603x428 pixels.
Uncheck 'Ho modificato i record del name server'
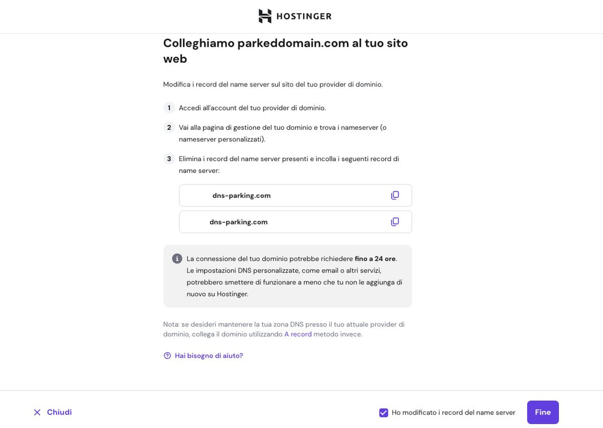(383, 412)
